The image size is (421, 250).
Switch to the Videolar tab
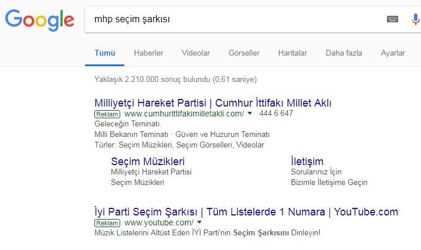point(196,53)
